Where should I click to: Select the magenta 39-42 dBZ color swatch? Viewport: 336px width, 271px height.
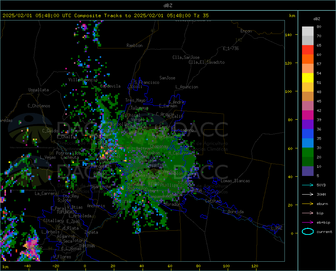coord(308,115)
